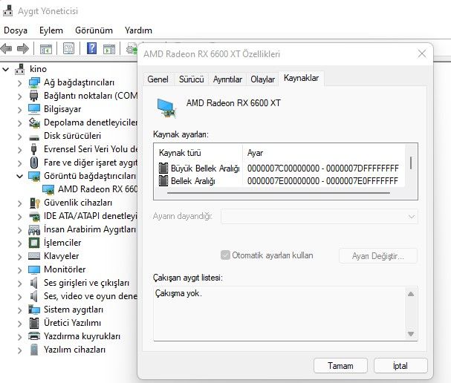Viewport: 451px width, 383px height.
Task: Click the Forward arrow toolbar icon
Action: (x=23, y=48)
